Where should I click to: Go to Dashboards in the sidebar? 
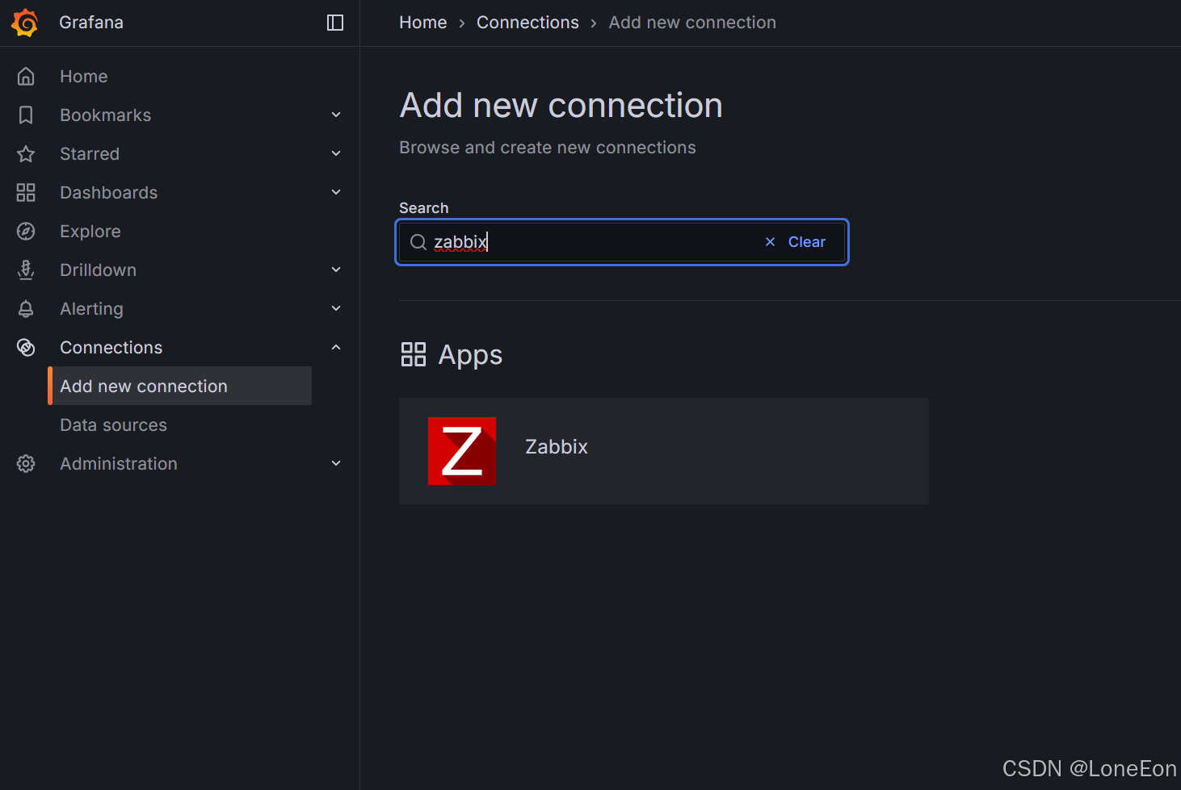pos(109,193)
